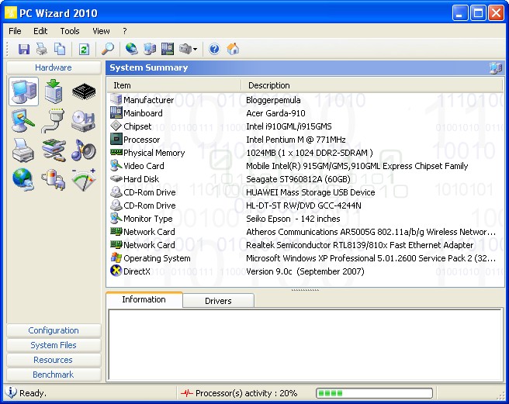Click the help question mark toolbar icon
Screen dimensions: 509x404
pos(214,50)
